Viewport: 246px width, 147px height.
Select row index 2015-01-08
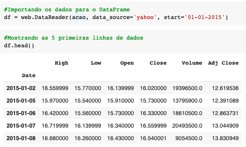click(21, 138)
